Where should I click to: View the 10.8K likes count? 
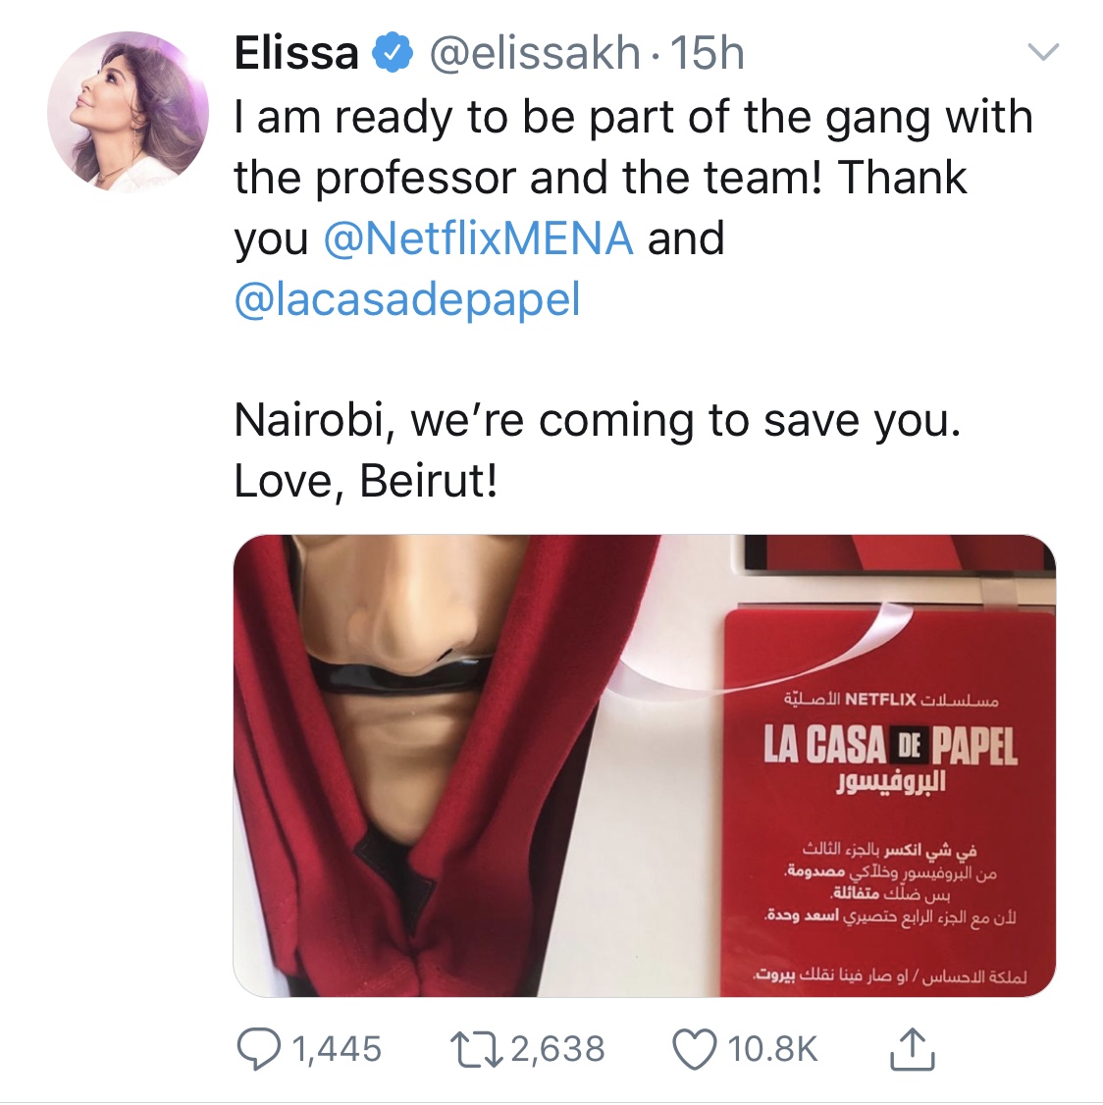click(772, 1049)
